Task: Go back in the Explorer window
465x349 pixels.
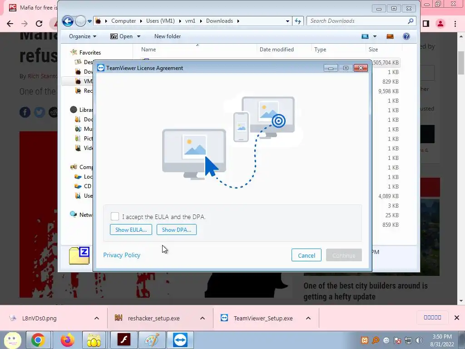Action: tap(68, 21)
